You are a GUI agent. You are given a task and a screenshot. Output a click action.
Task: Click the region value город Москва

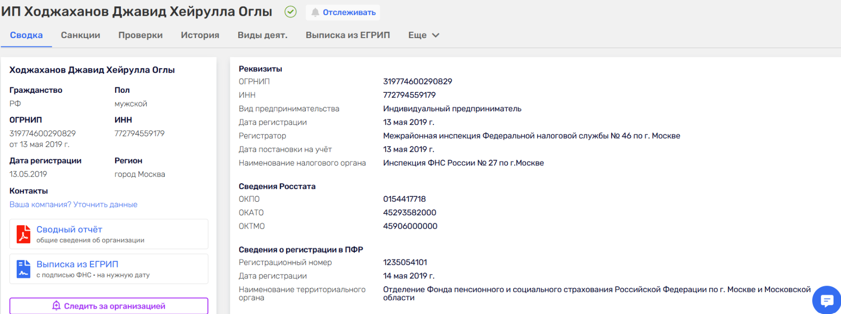140,174
